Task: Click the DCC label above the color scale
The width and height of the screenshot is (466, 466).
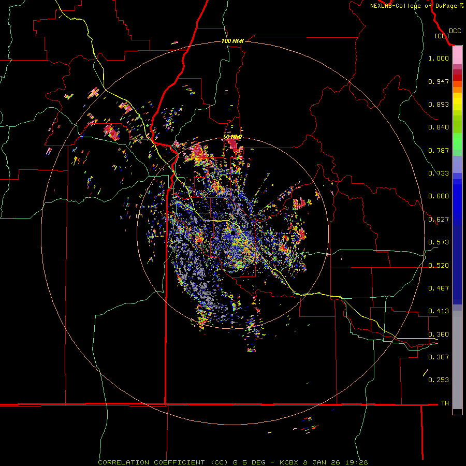Action: coord(455,31)
